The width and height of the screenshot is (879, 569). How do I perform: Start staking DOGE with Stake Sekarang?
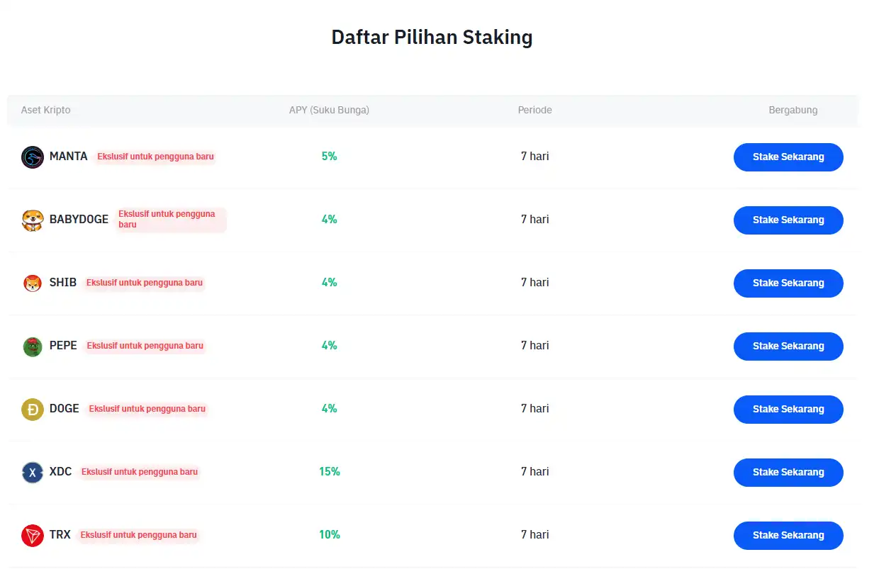click(788, 409)
